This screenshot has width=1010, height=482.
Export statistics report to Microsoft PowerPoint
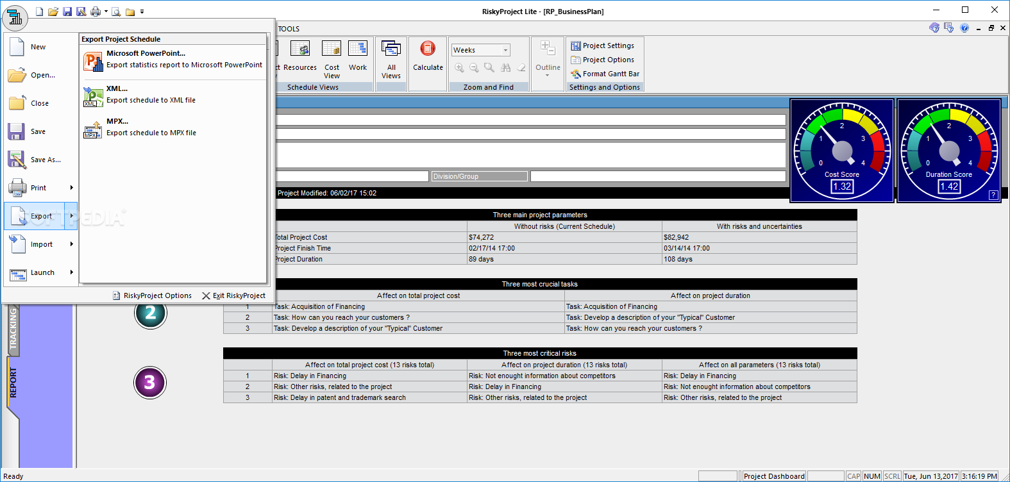tap(173, 60)
